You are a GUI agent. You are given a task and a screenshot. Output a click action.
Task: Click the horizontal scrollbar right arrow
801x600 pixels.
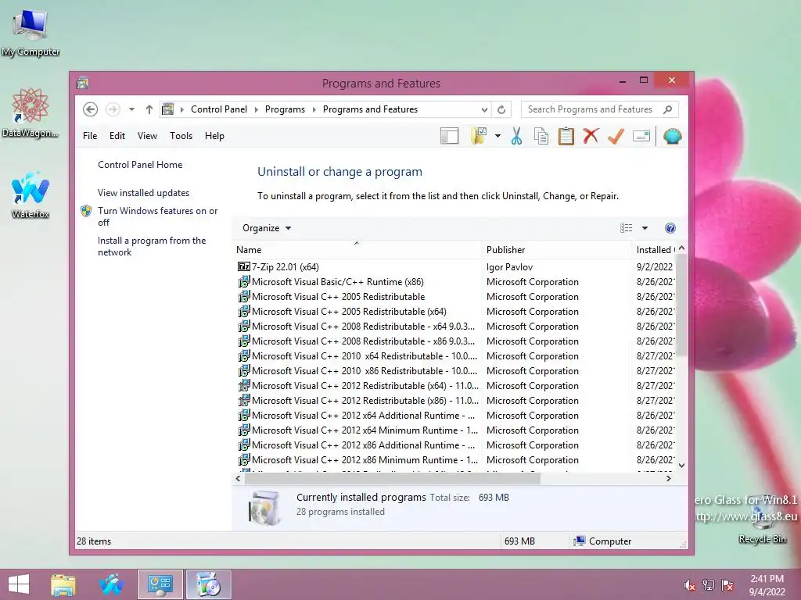point(669,479)
